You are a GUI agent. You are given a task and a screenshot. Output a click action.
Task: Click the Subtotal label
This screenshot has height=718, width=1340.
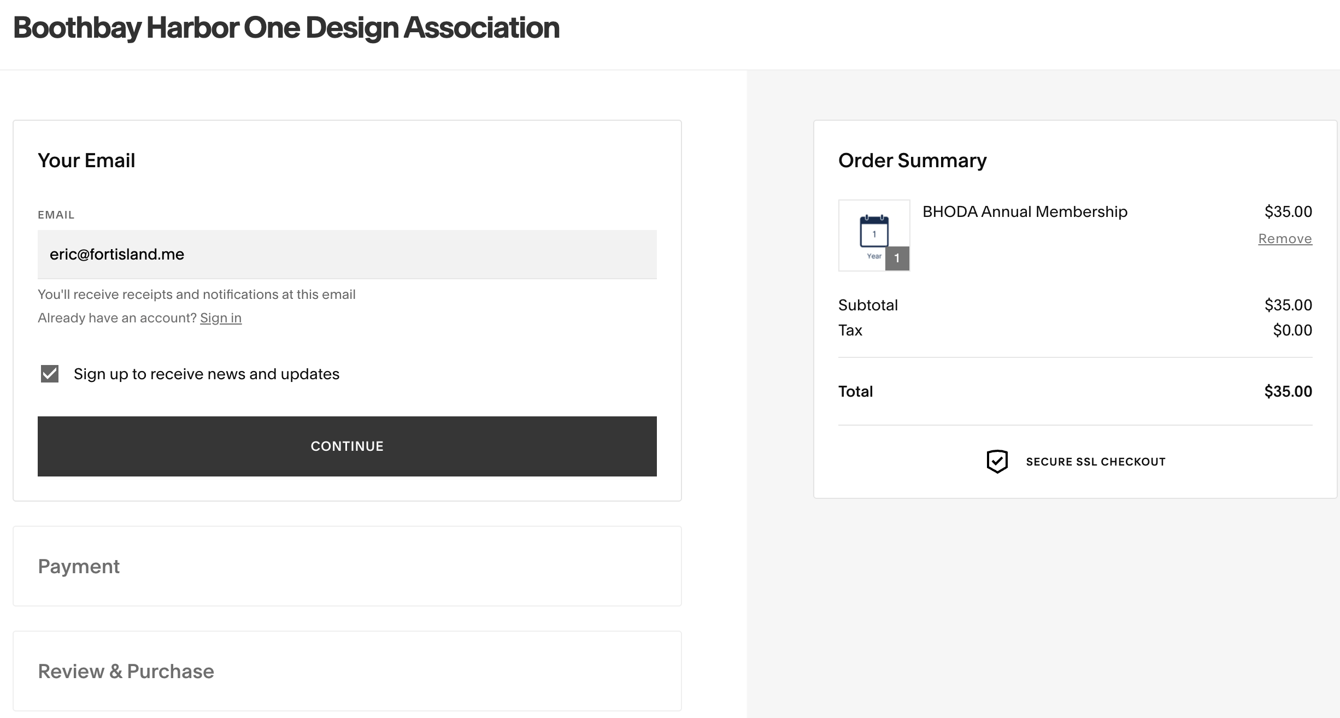pyautogui.click(x=868, y=305)
